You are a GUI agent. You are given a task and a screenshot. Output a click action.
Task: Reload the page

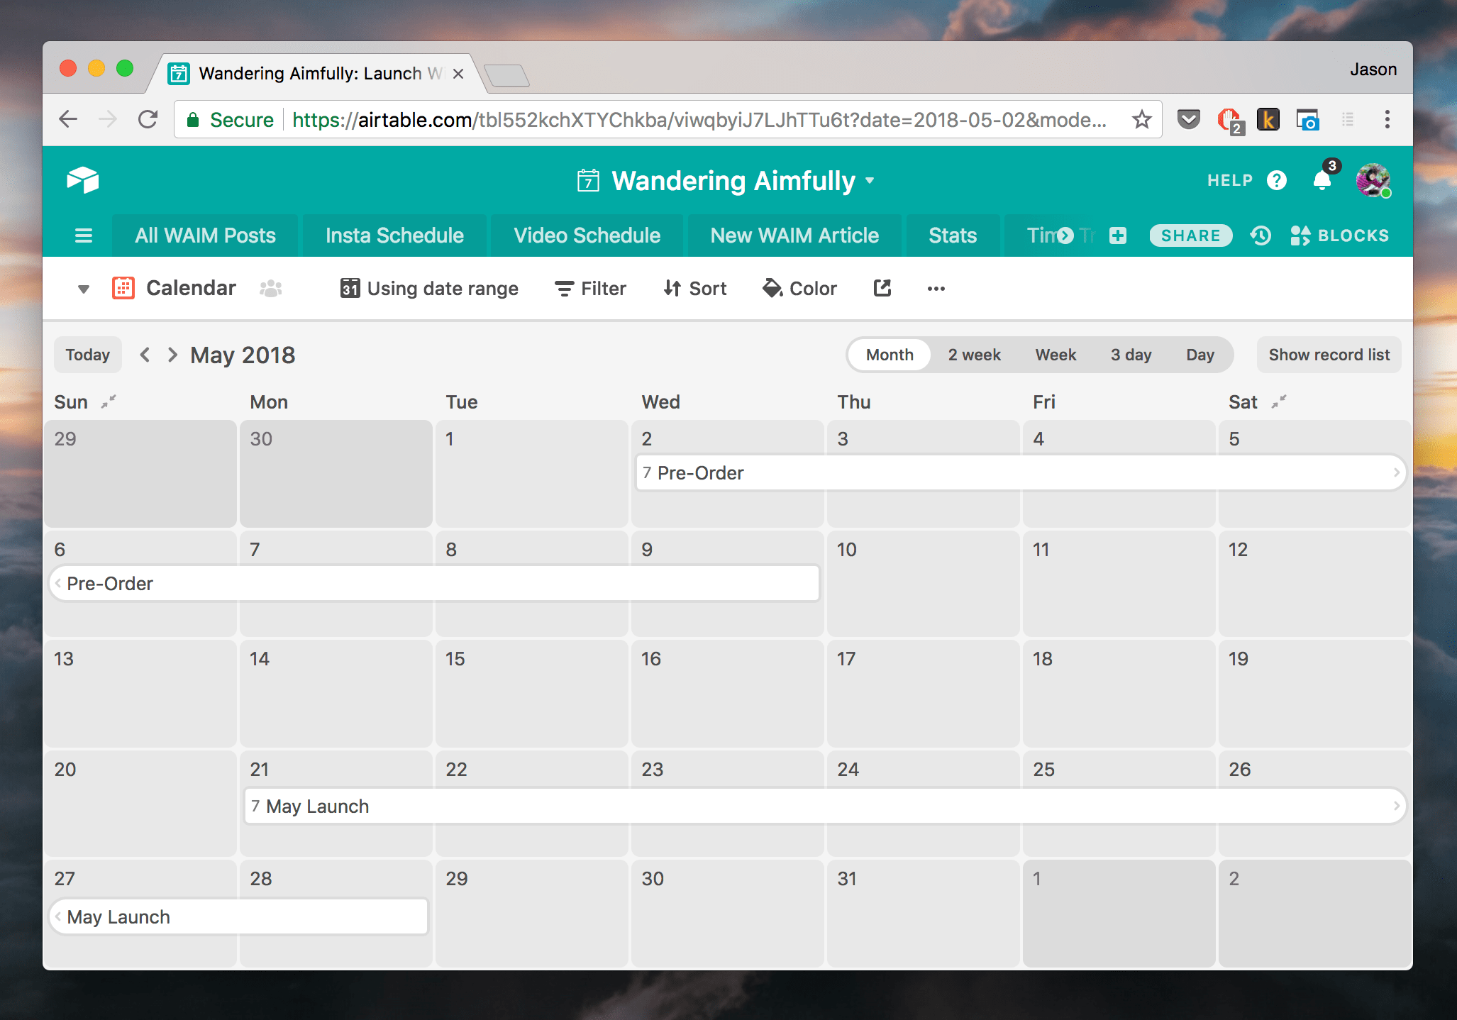pos(148,119)
